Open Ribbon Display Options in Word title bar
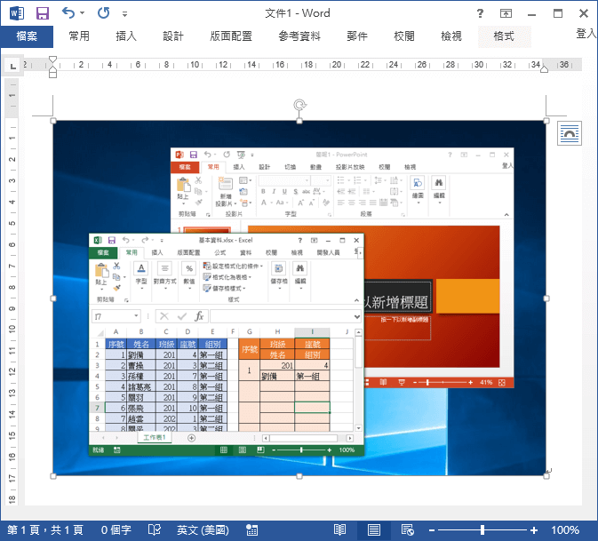This screenshot has width=598, height=541. (506, 13)
